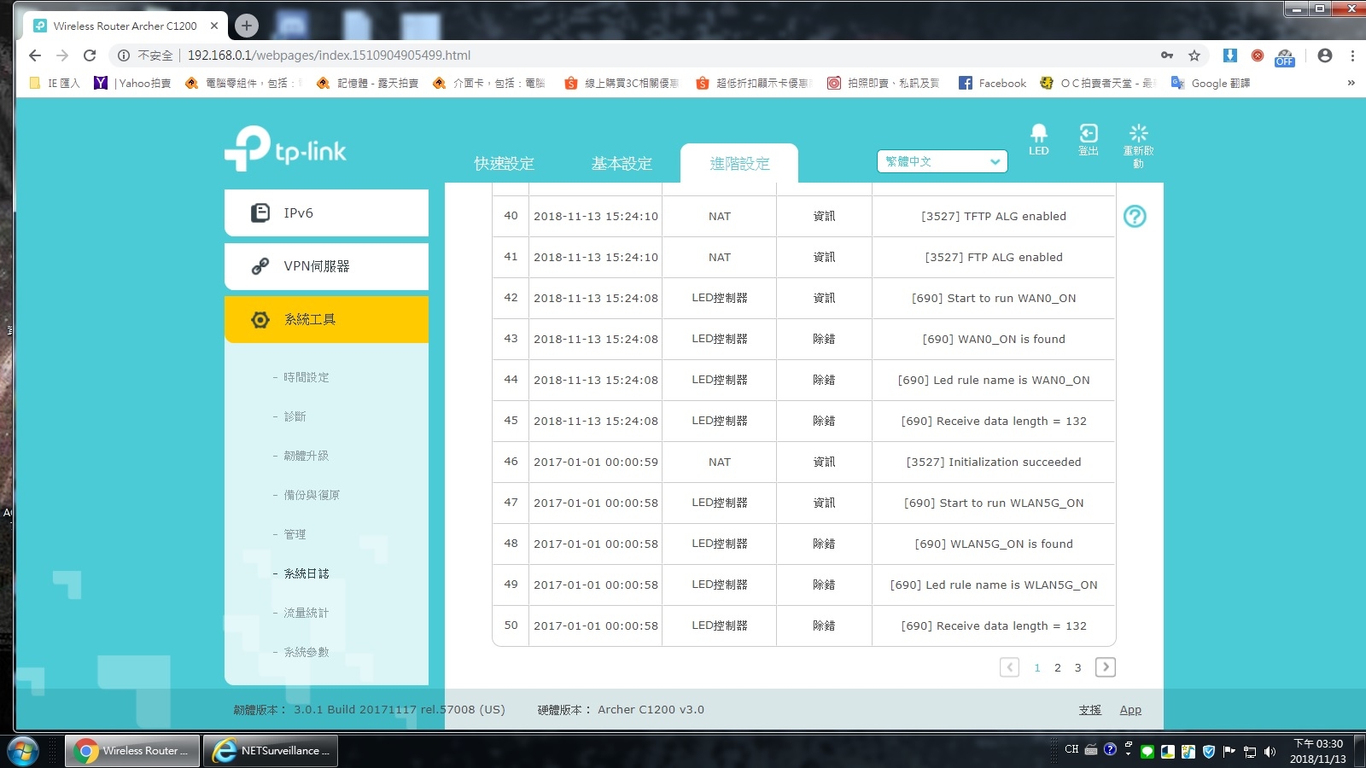Open the saved password key icon

(x=1167, y=55)
